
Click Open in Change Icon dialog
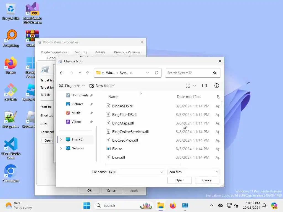pos(179,180)
